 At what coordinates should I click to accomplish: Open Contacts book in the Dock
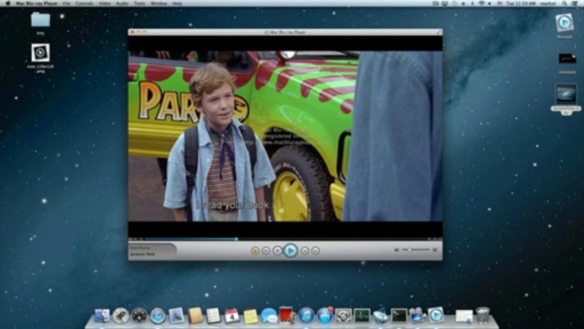195,315
